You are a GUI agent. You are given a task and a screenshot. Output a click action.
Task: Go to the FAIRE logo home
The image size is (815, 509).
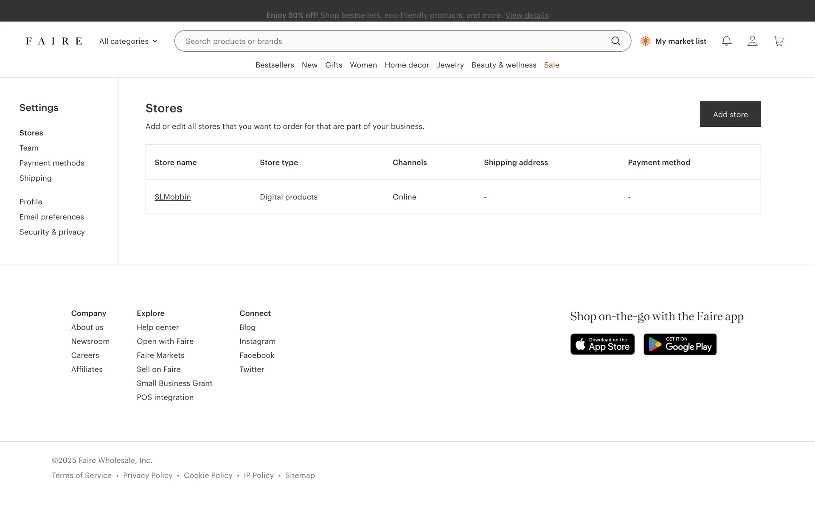pos(54,41)
